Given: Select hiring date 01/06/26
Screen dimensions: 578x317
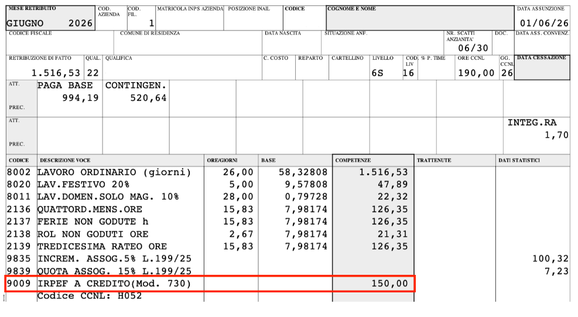Looking at the screenshot, I should (544, 23).
